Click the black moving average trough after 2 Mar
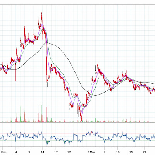Viewport: 155px width, 155px height. [95, 95]
